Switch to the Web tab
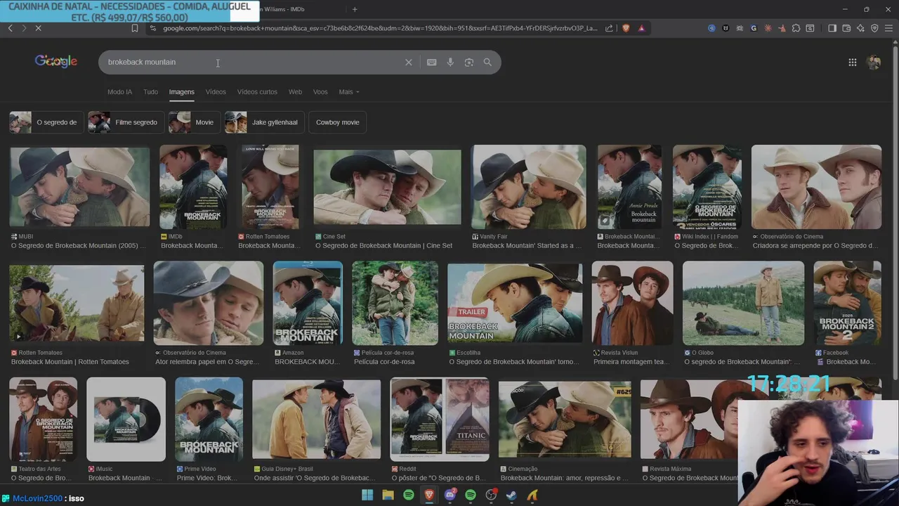 tap(295, 92)
